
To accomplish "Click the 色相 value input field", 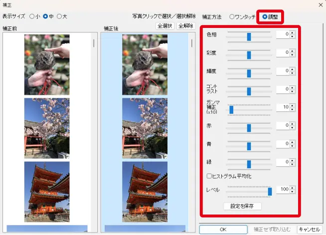I will click(283, 34).
